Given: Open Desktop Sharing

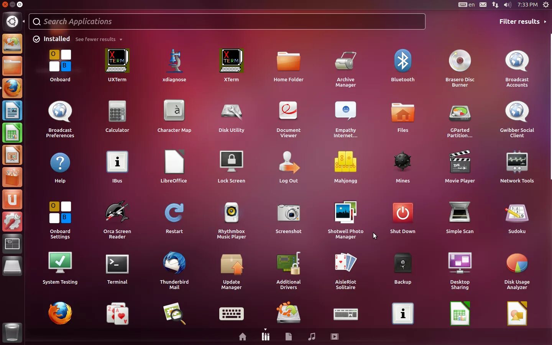Looking at the screenshot, I should click(x=460, y=263).
